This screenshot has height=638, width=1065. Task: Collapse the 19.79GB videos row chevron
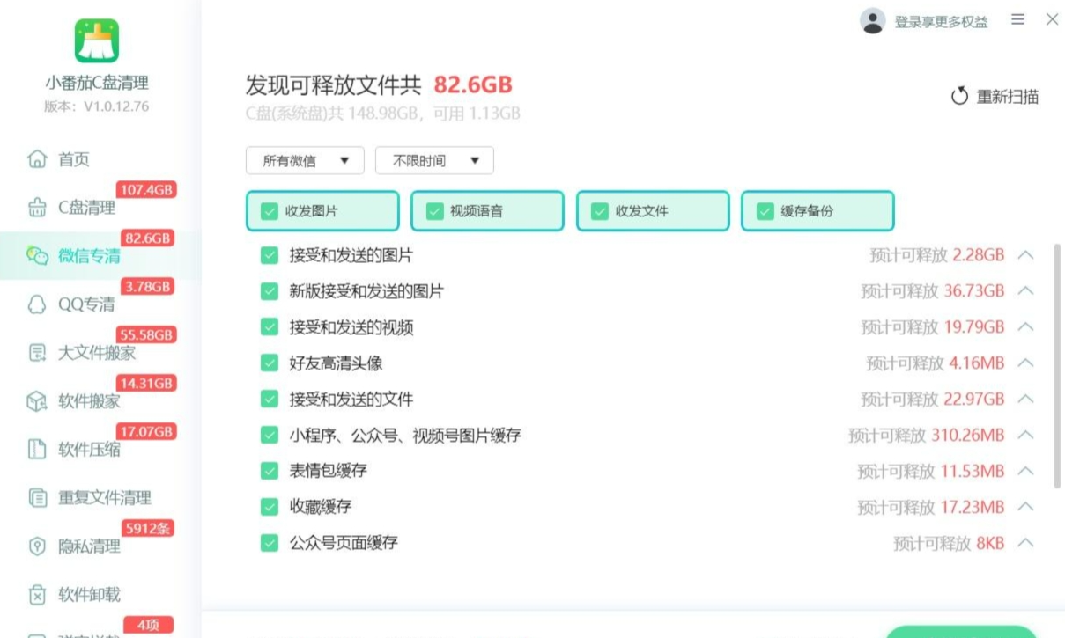pos(1025,327)
